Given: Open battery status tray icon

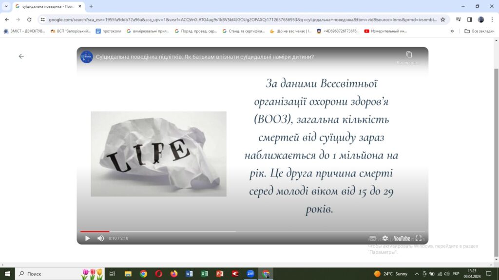Looking at the screenshot, I should [432, 274].
